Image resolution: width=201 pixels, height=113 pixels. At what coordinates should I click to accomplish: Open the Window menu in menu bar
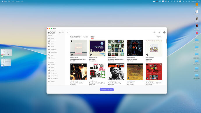pos(17,1)
